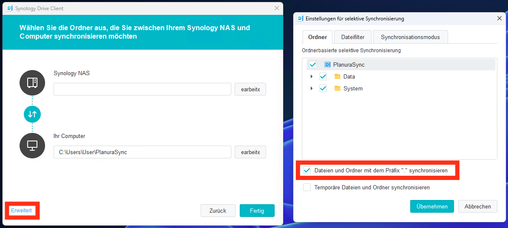The height and width of the screenshot is (228, 508).
Task: Click the Einstellungen dialog title icon
Action: (300, 19)
